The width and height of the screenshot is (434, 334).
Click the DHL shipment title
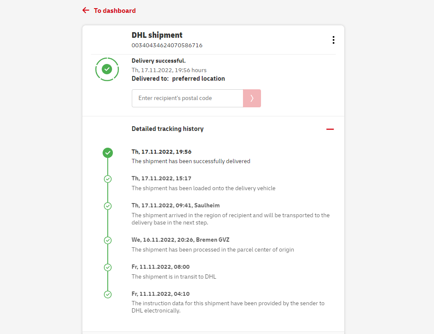(157, 35)
